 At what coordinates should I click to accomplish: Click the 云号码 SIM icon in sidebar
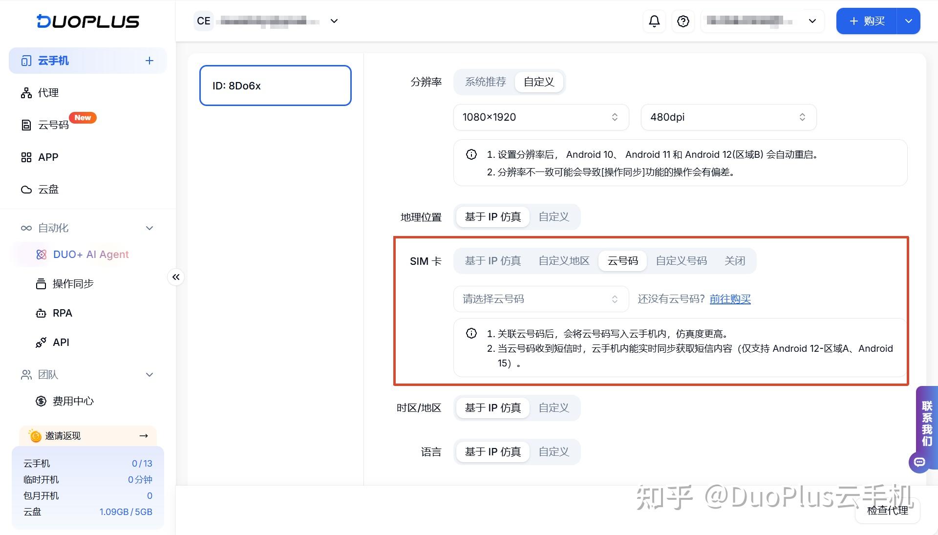[x=26, y=125]
